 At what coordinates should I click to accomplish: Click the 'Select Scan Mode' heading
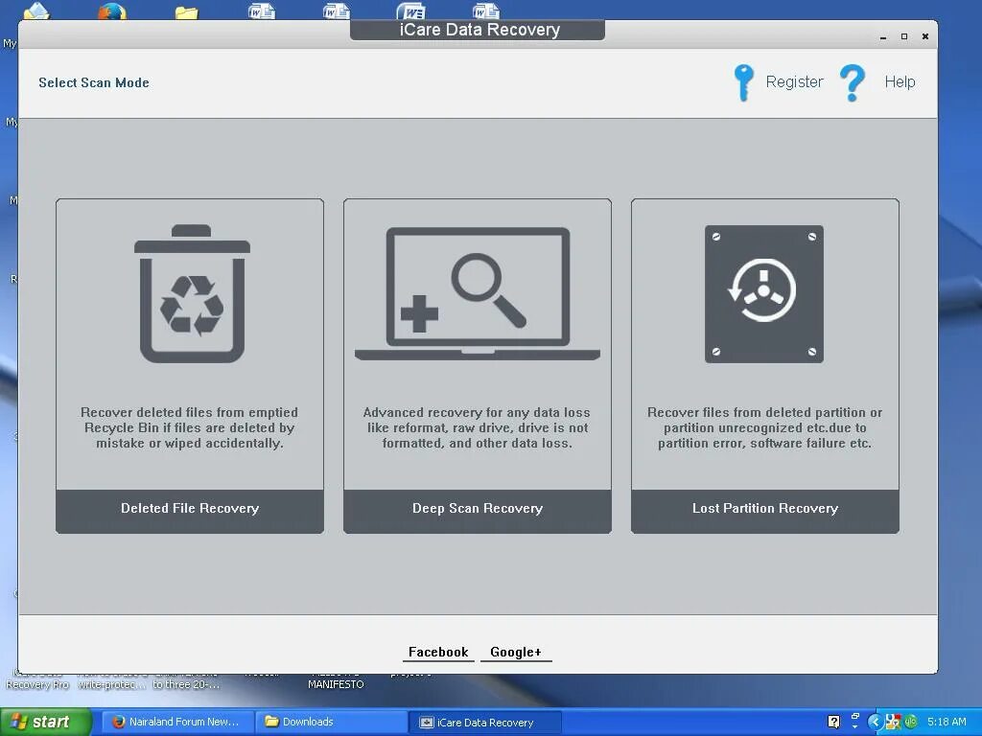[94, 82]
